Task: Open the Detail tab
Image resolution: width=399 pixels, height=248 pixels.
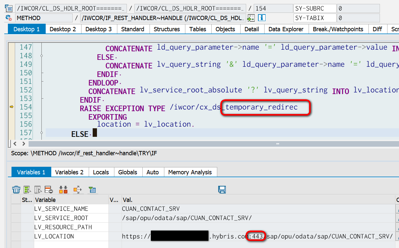Action: pyautogui.click(x=252, y=29)
